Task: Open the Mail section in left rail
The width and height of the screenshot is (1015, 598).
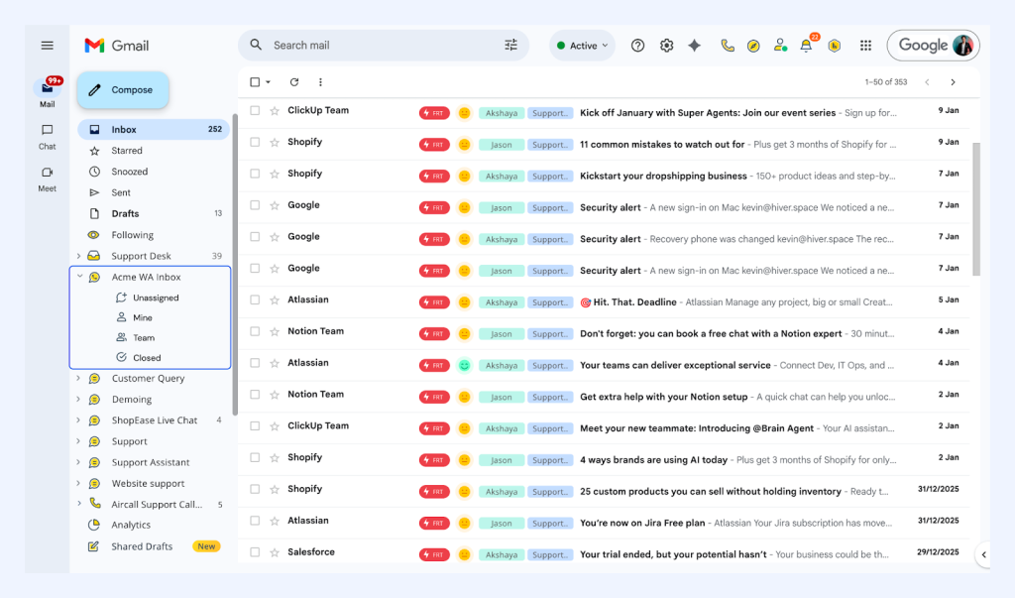Action: coord(48,92)
